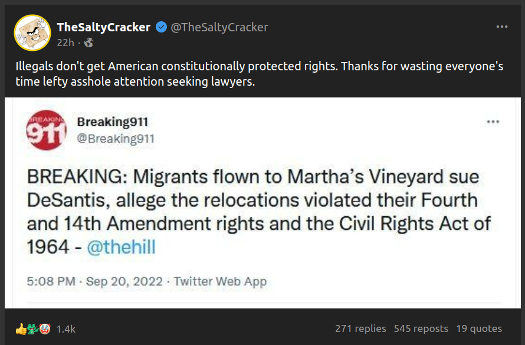Click three dots inside the Breaking911 tweet
This screenshot has width=525, height=345.
pyautogui.click(x=492, y=122)
